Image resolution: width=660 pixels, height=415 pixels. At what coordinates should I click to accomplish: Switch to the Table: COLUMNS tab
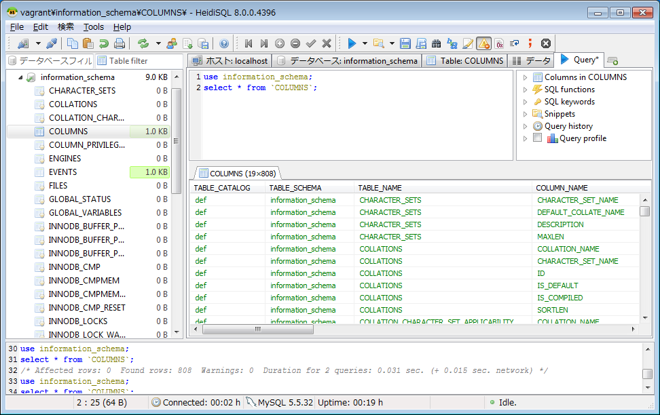[x=465, y=61]
